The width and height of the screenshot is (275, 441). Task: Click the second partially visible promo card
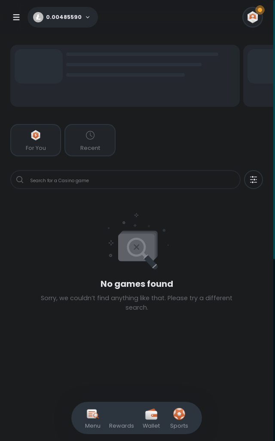click(x=258, y=76)
